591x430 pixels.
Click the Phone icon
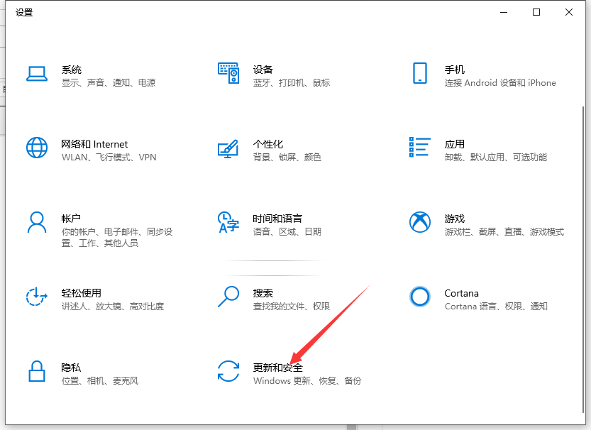tap(419, 73)
